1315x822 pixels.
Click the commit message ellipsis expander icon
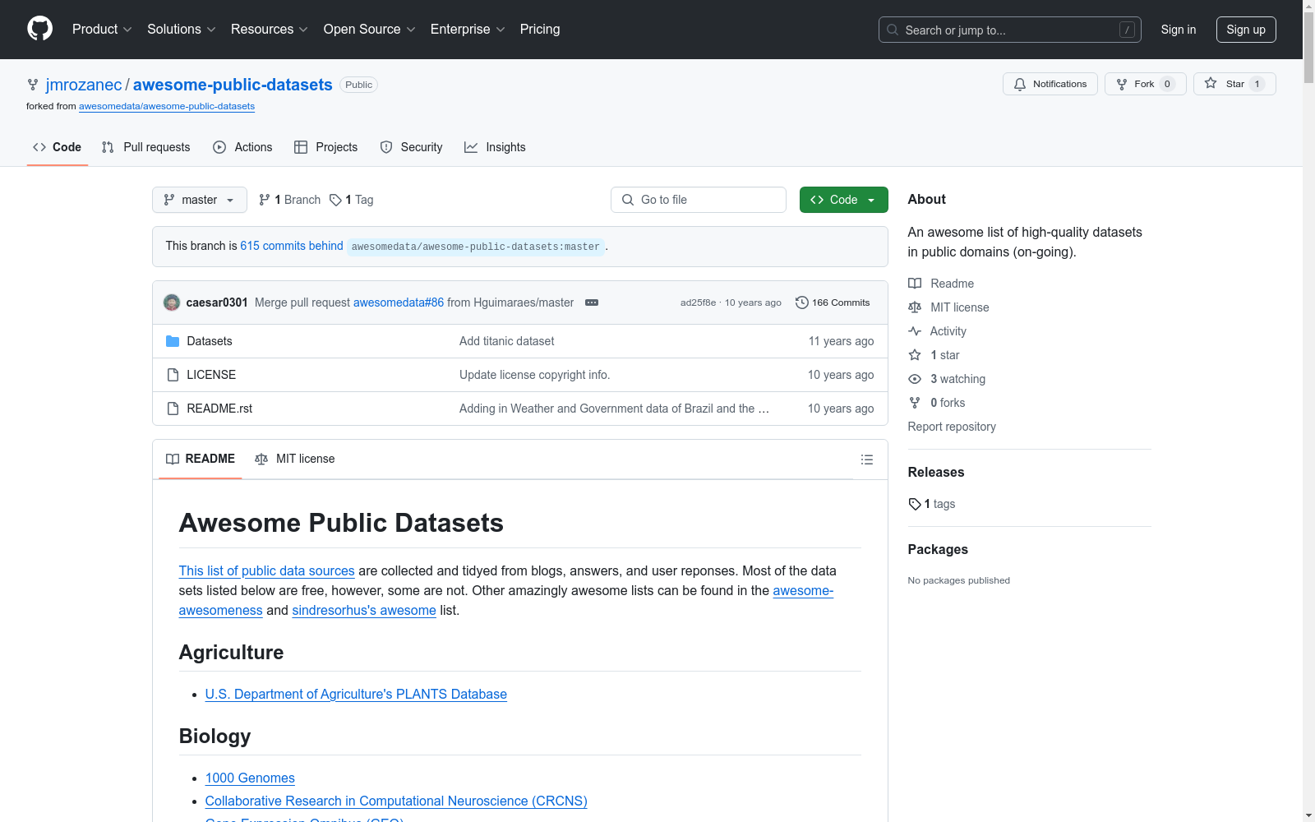tap(592, 302)
